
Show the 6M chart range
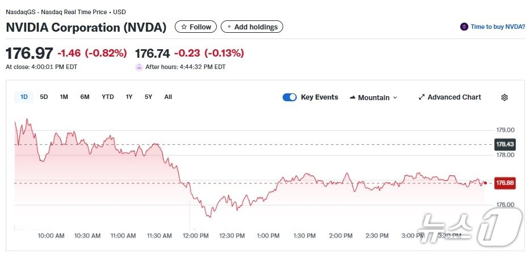click(85, 97)
